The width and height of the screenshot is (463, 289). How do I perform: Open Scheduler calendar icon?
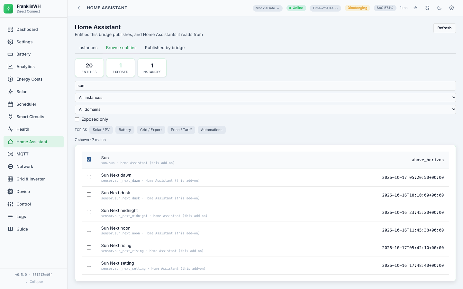click(10, 104)
